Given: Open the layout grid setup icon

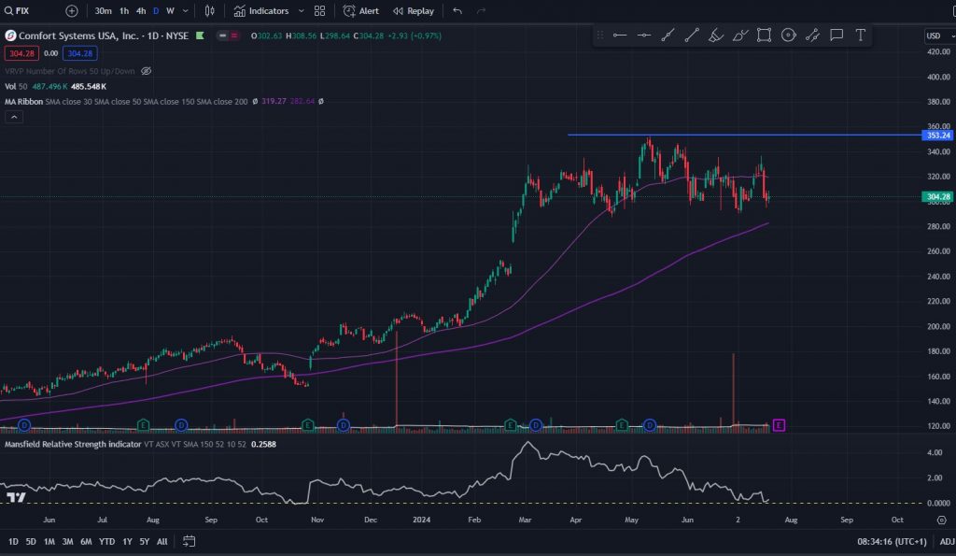Looking at the screenshot, I should pos(320,11).
